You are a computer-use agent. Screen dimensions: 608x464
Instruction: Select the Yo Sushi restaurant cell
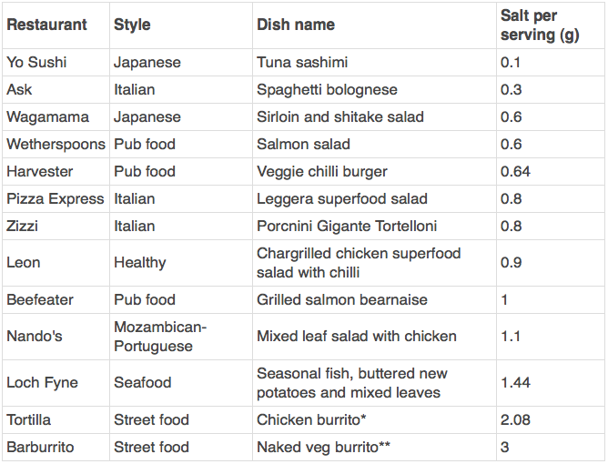[56, 63]
